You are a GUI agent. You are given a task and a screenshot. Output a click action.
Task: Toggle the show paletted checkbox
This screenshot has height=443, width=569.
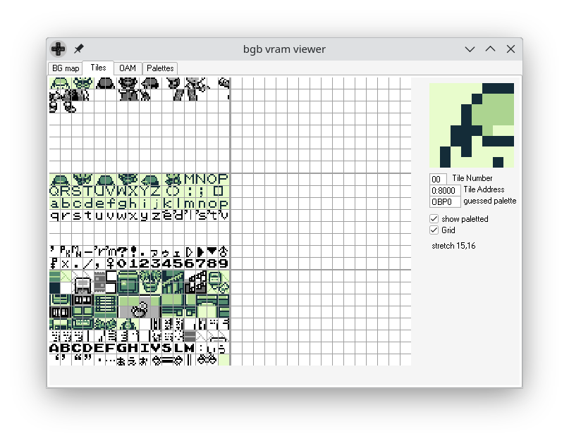(x=434, y=219)
